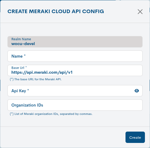Click the disabled Realm Name field
The image size is (150, 148).
click(x=75, y=42)
